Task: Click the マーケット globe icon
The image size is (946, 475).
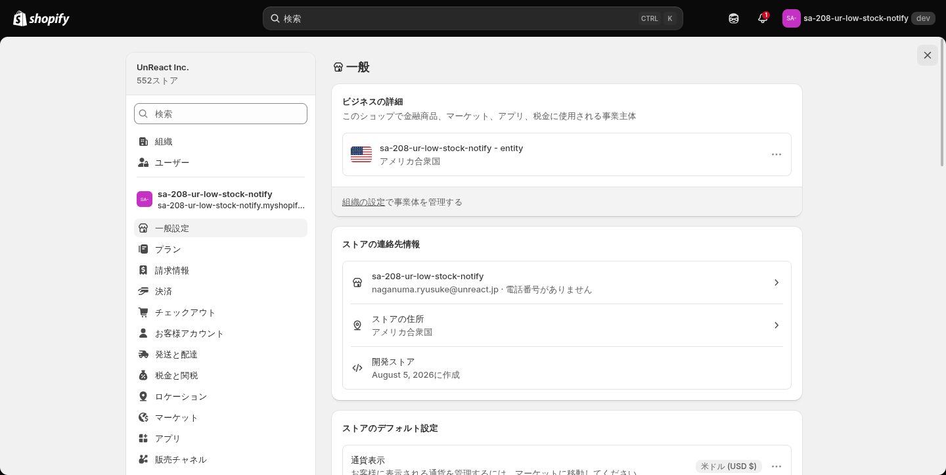Action: coord(143,418)
